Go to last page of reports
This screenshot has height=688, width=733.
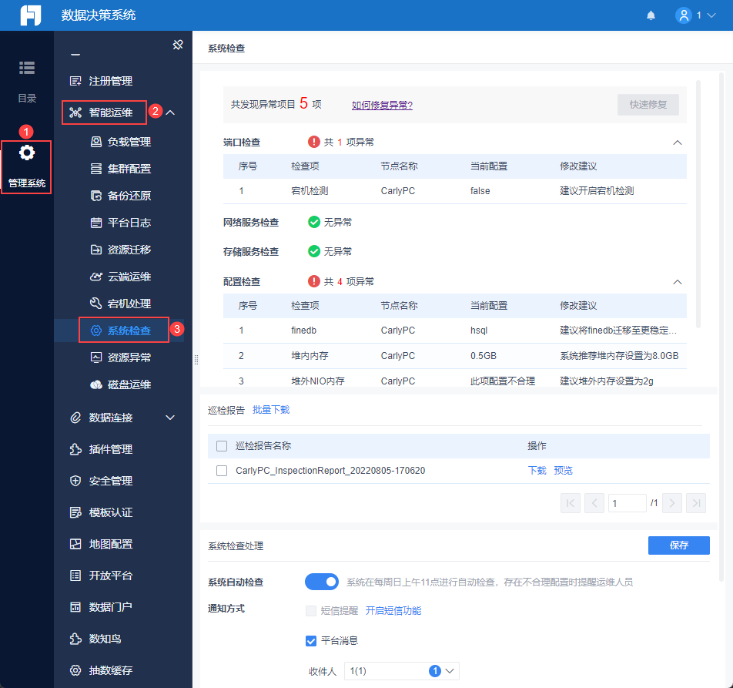[696, 503]
